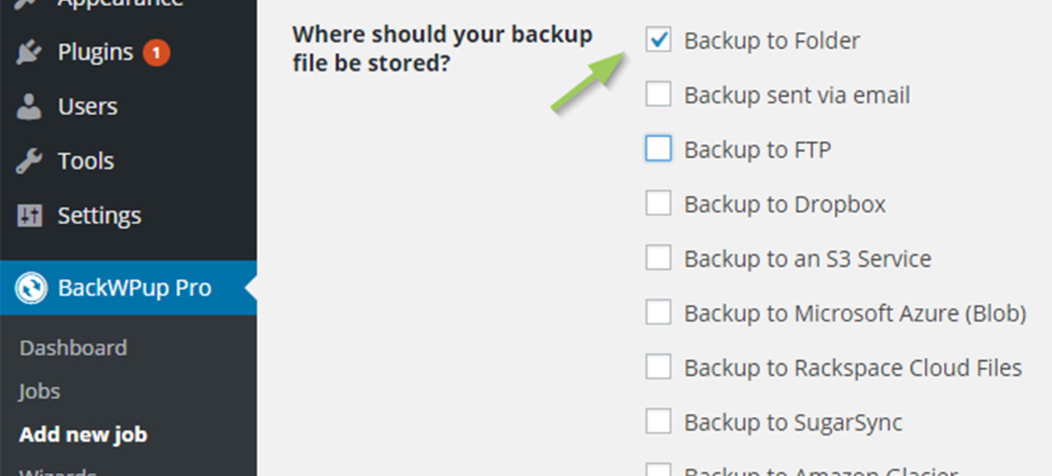1052x476 pixels.
Task: Check Backup to an S3 Service
Action: click(658, 257)
